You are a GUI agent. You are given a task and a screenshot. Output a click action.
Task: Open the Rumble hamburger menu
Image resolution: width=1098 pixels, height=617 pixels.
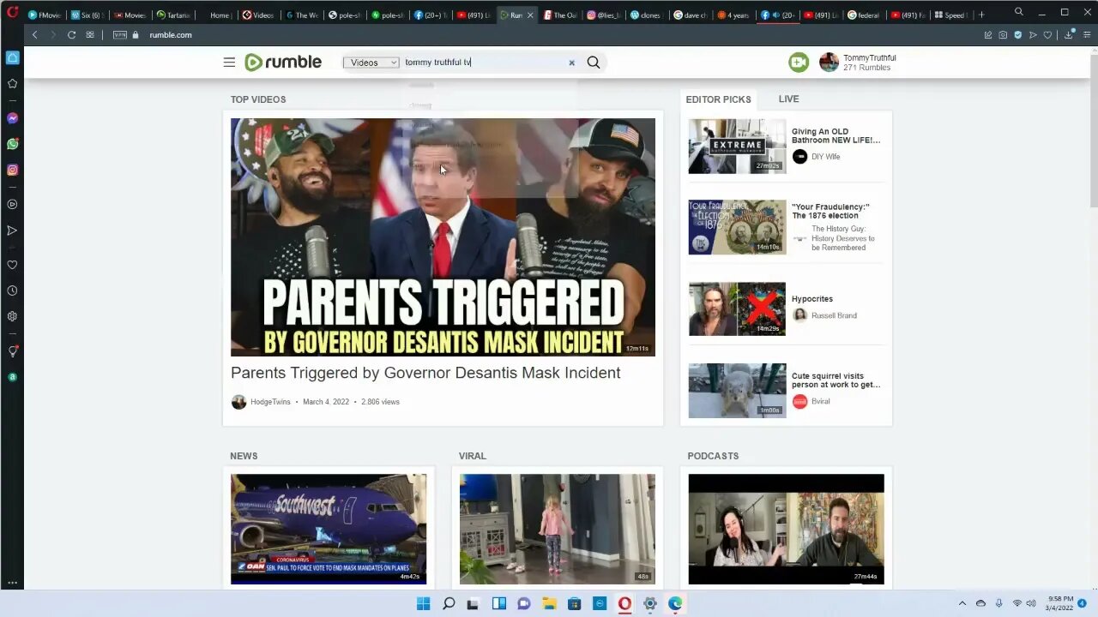[x=229, y=62]
